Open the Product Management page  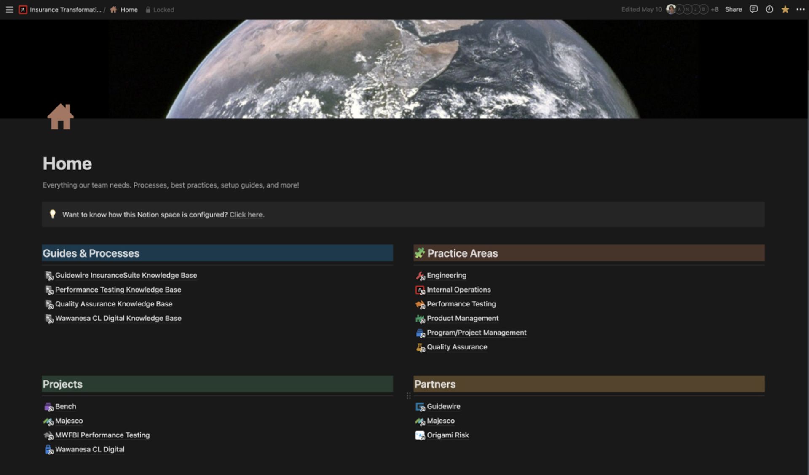[463, 318]
